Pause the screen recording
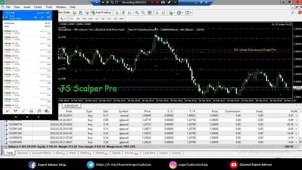The width and height of the screenshot is (302, 170). tap(152, 2)
